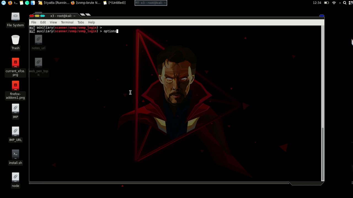Select the install.sh script on the desktop

[15, 157]
